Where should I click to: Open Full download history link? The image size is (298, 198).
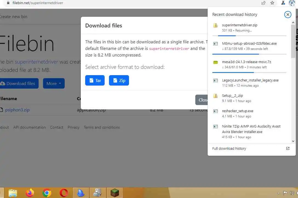click(229, 148)
